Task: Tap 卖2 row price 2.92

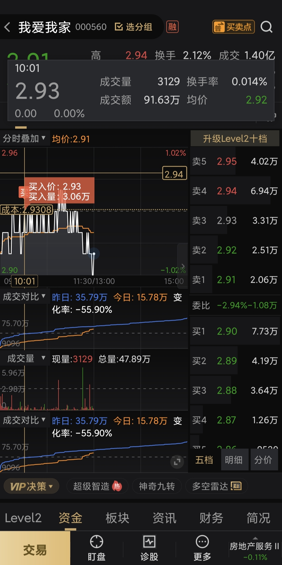Action: (x=227, y=250)
